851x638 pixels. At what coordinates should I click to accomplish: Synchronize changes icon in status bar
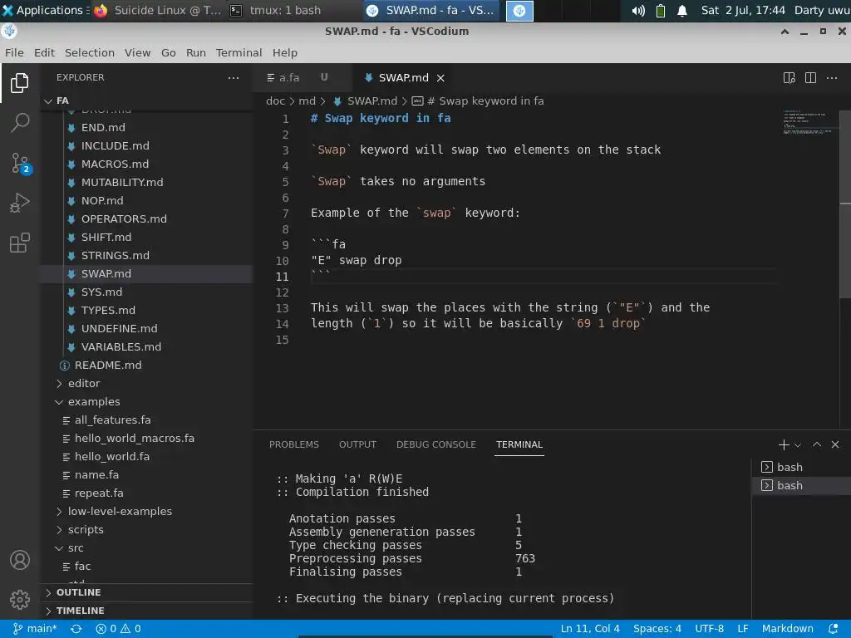click(76, 629)
